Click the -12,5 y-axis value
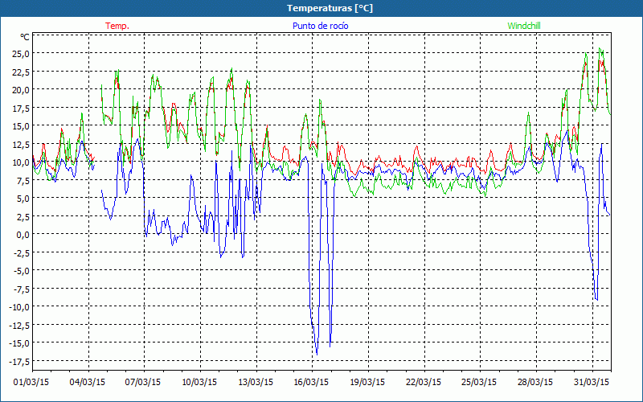This screenshot has width=643, height=402. (19, 325)
